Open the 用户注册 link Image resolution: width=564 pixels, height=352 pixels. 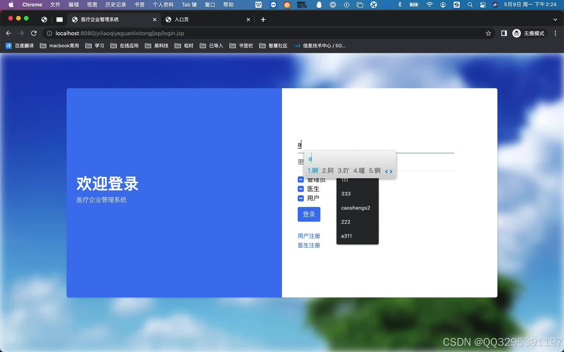(309, 236)
